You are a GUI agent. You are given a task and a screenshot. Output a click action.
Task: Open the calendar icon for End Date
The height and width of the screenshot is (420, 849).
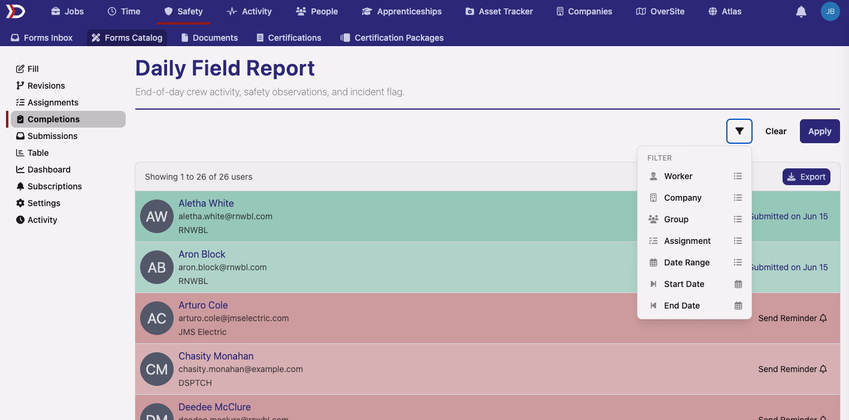point(738,306)
